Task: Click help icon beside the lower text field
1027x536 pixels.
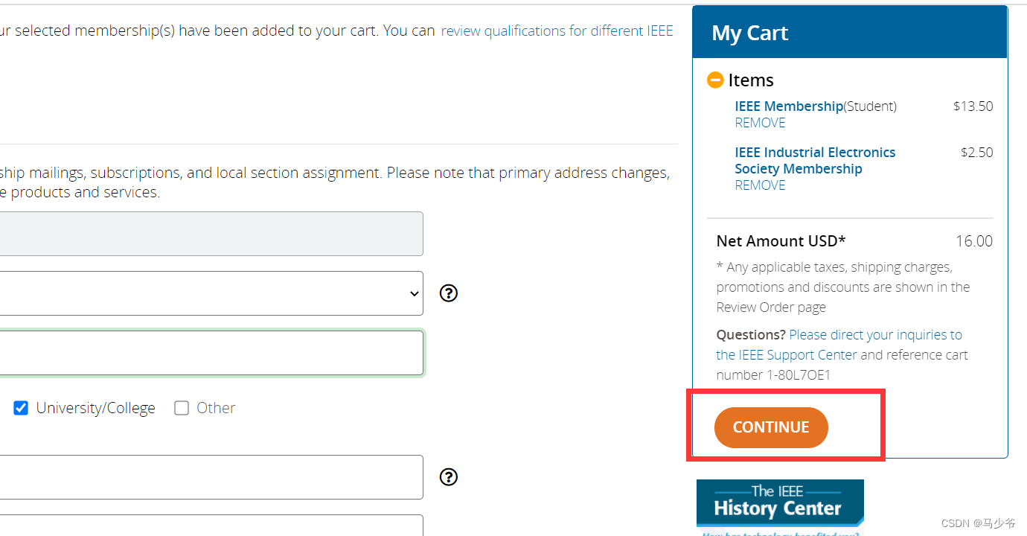Action: pos(448,477)
